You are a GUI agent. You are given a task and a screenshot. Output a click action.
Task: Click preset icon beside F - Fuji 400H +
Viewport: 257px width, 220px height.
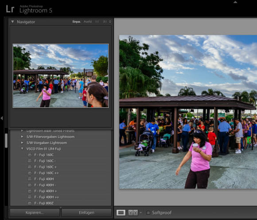click(30, 191)
